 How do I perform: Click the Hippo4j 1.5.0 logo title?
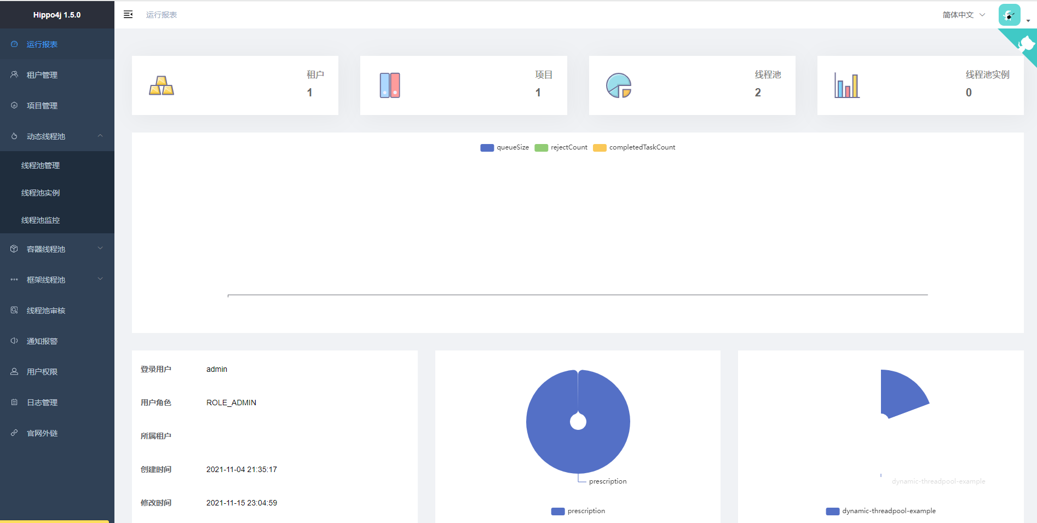coord(57,15)
